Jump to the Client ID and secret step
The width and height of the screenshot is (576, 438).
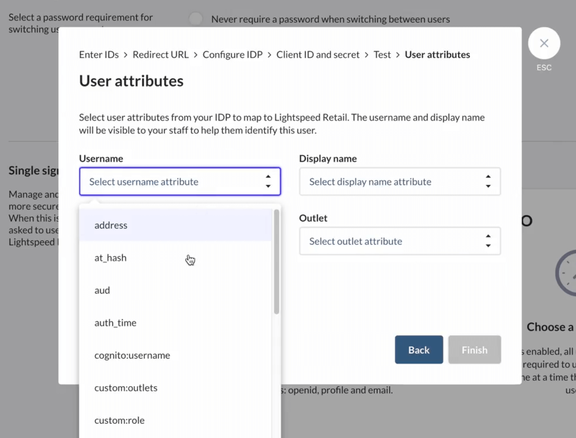[318, 54]
